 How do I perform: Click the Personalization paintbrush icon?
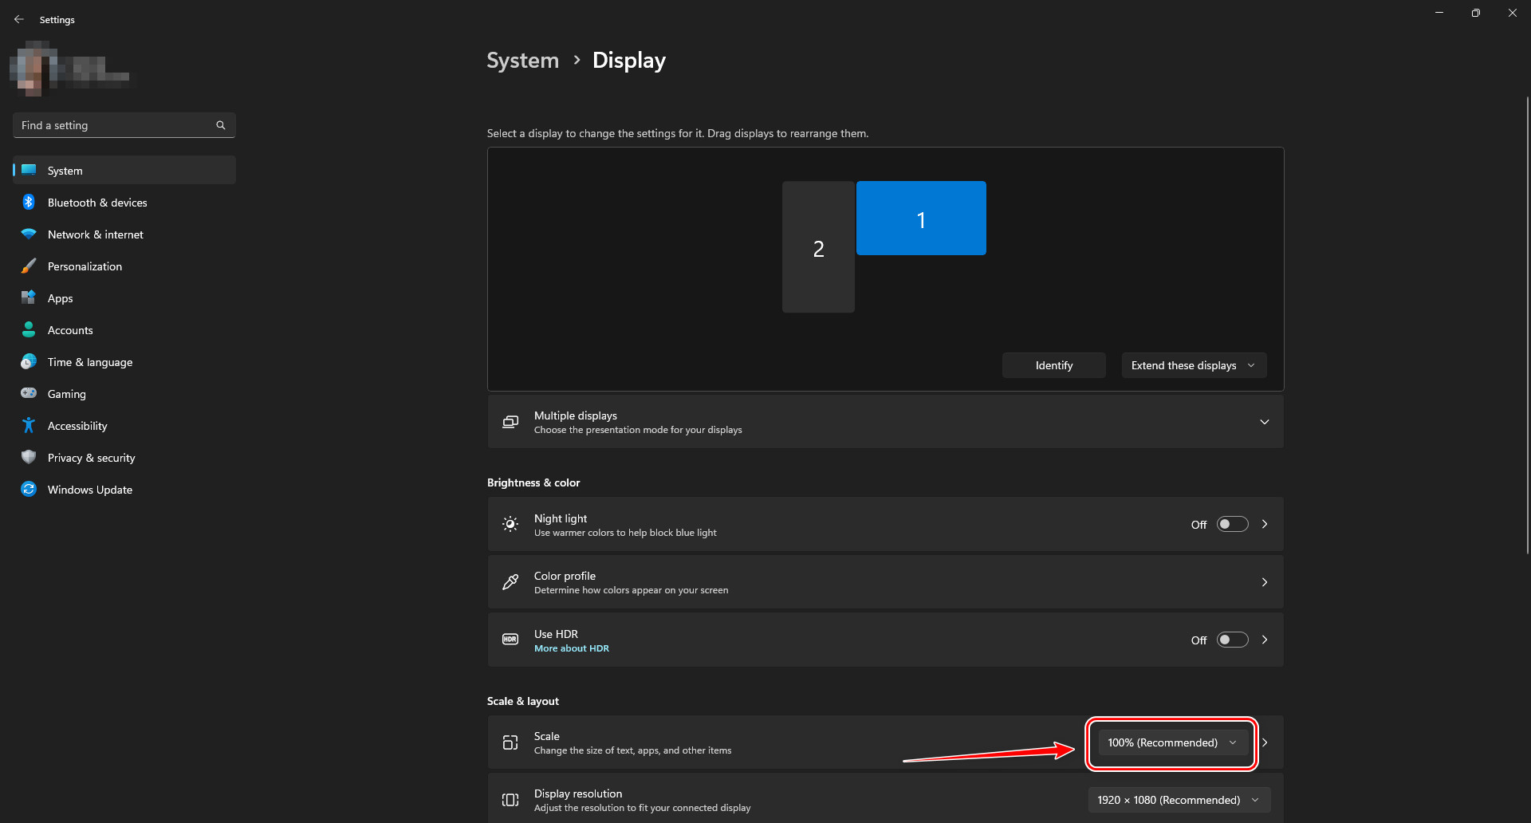(29, 266)
